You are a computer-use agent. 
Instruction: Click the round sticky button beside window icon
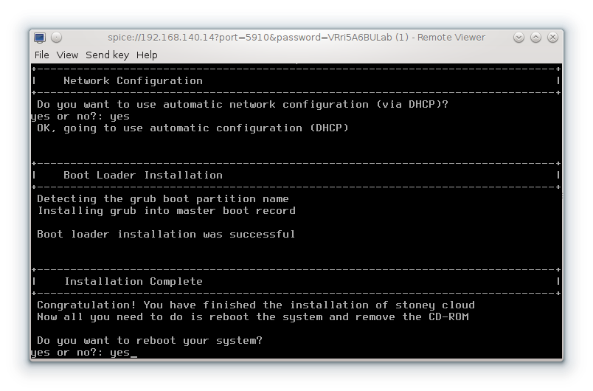pos(57,38)
